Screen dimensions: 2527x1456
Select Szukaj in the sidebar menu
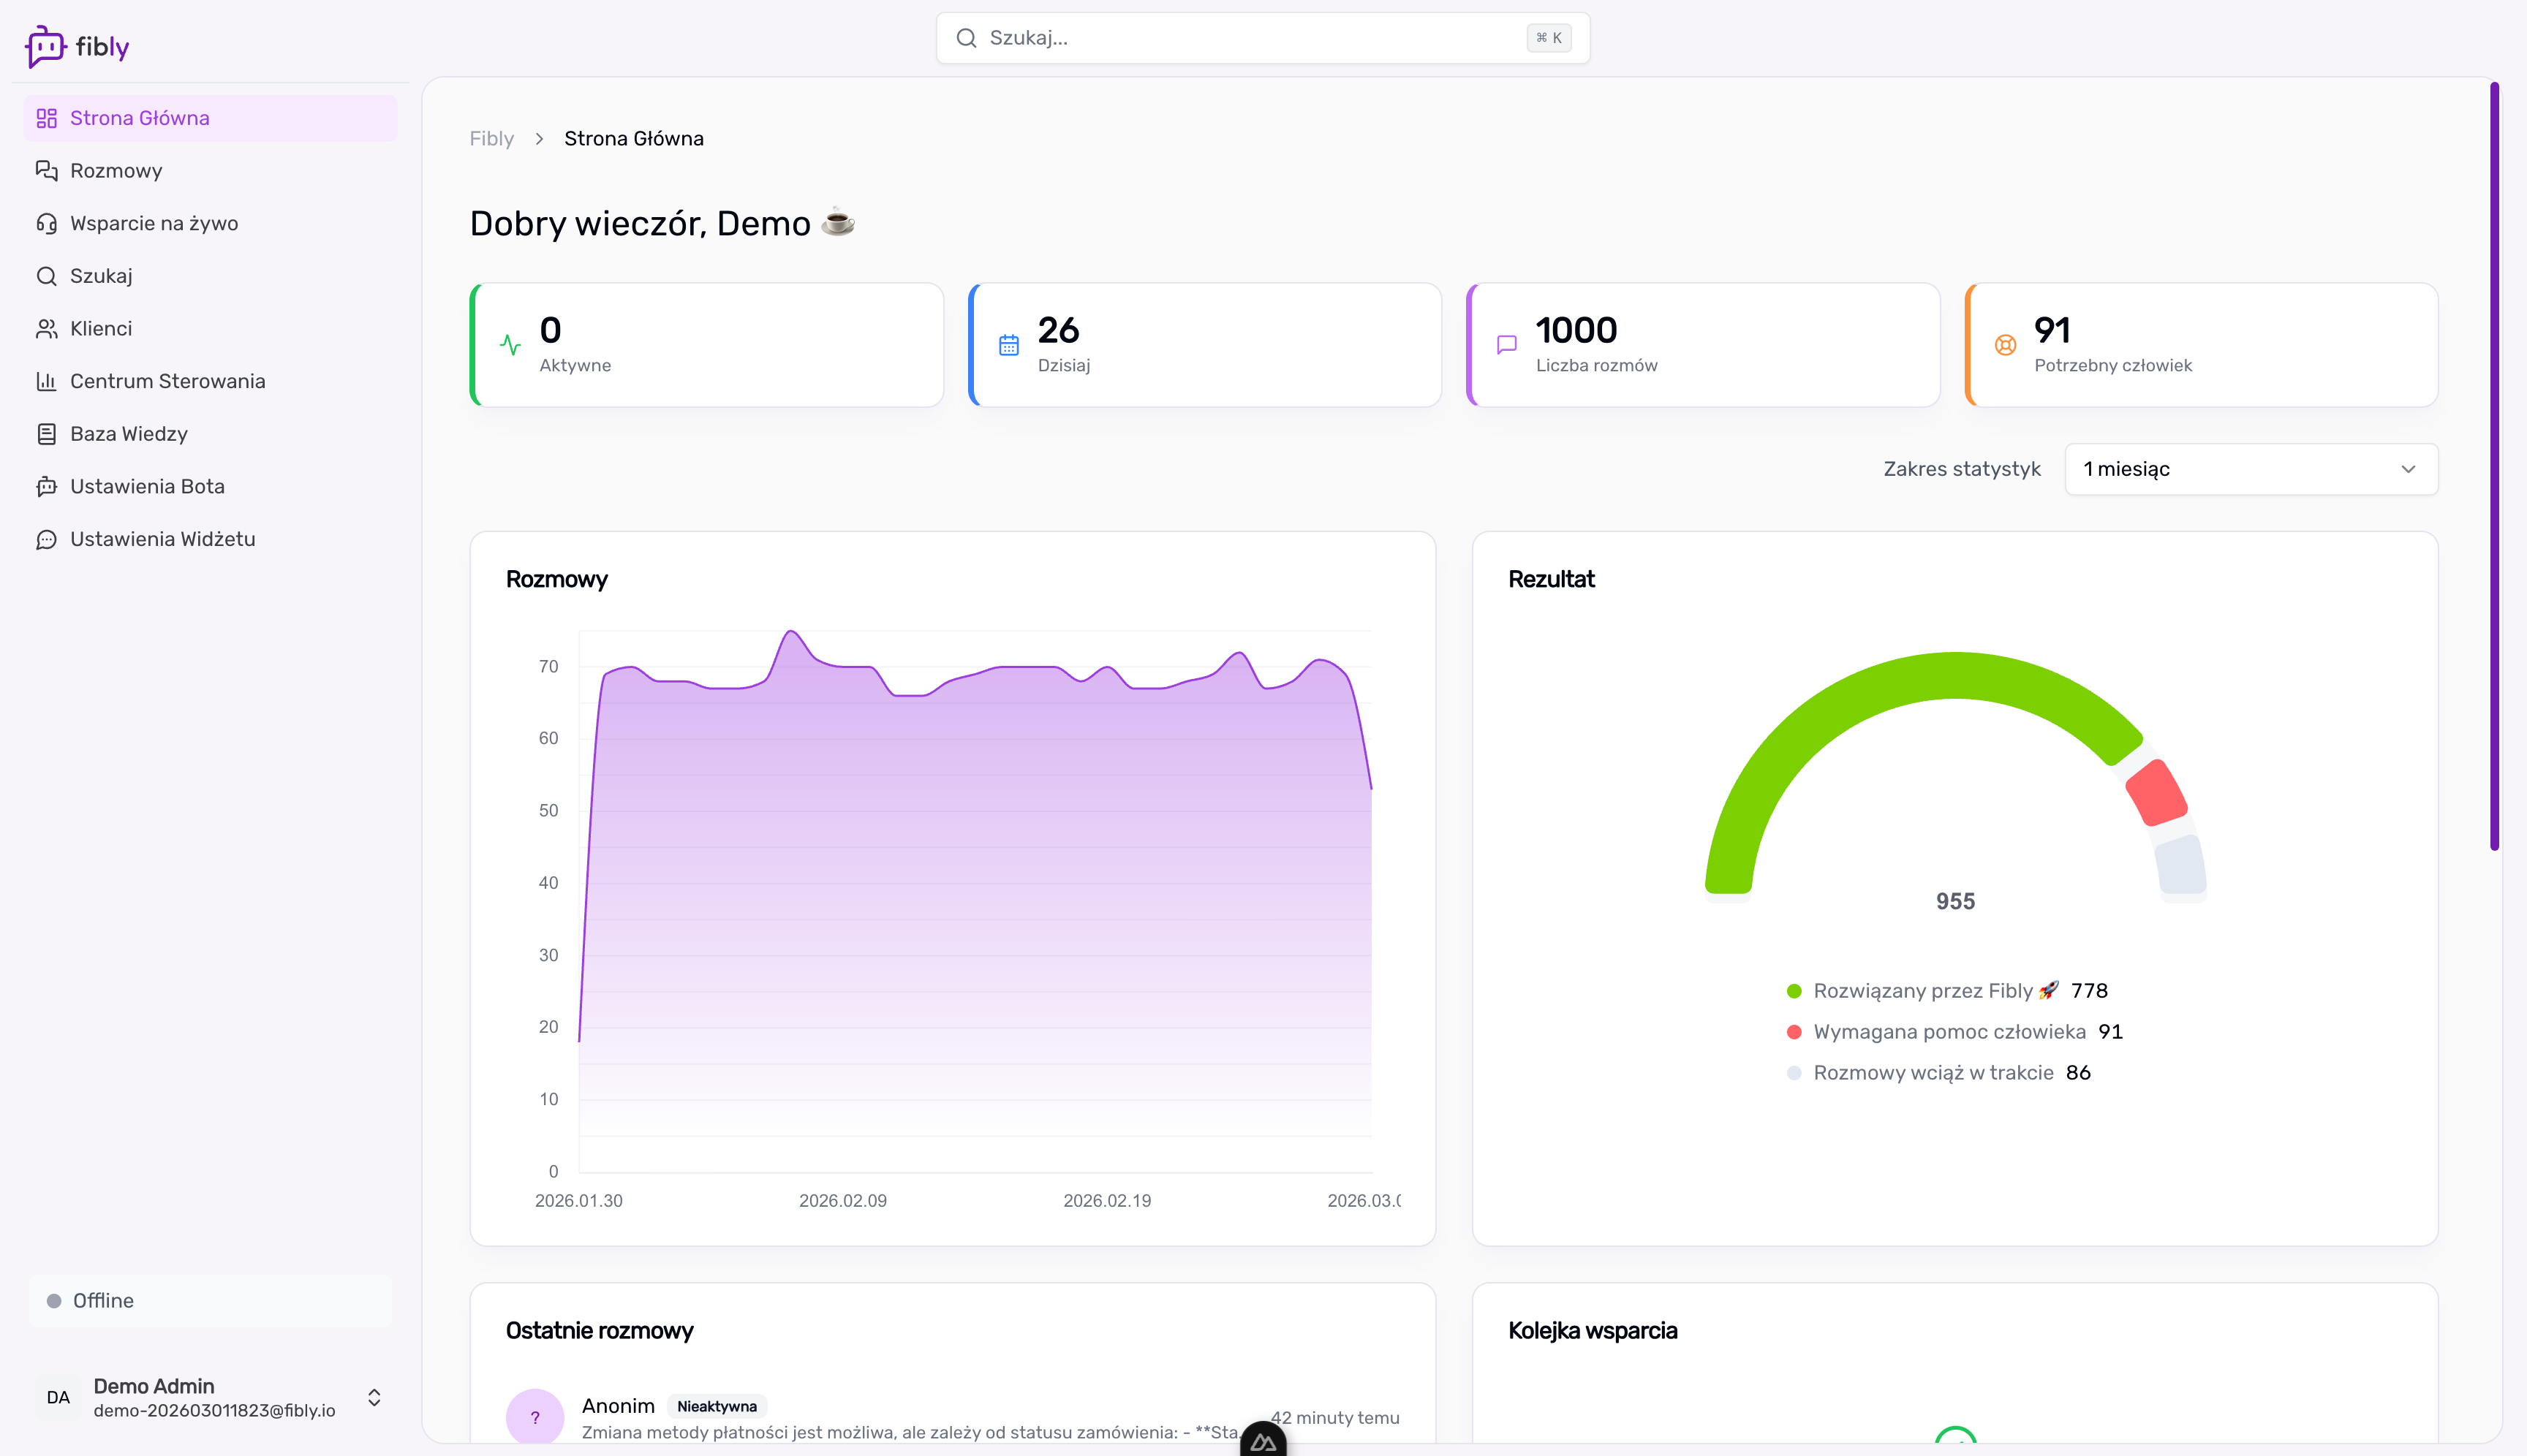[101, 276]
